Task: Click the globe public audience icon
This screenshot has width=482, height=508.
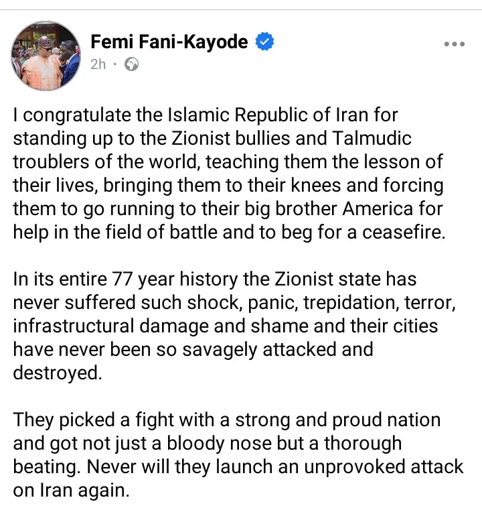Action: 132,65
